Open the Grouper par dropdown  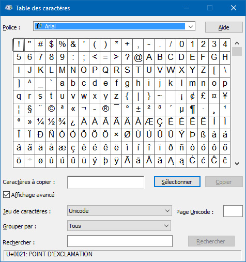point(119,226)
